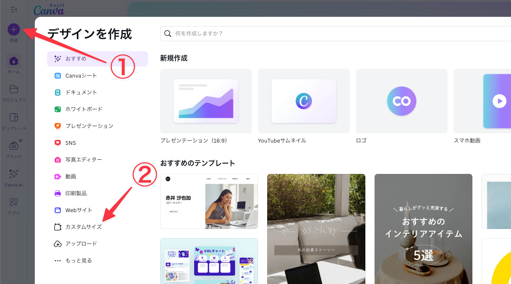Image resolution: width=511 pixels, height=284 pixels.
Task: Select the Canvaシート sheet icon
Action: 58,76
